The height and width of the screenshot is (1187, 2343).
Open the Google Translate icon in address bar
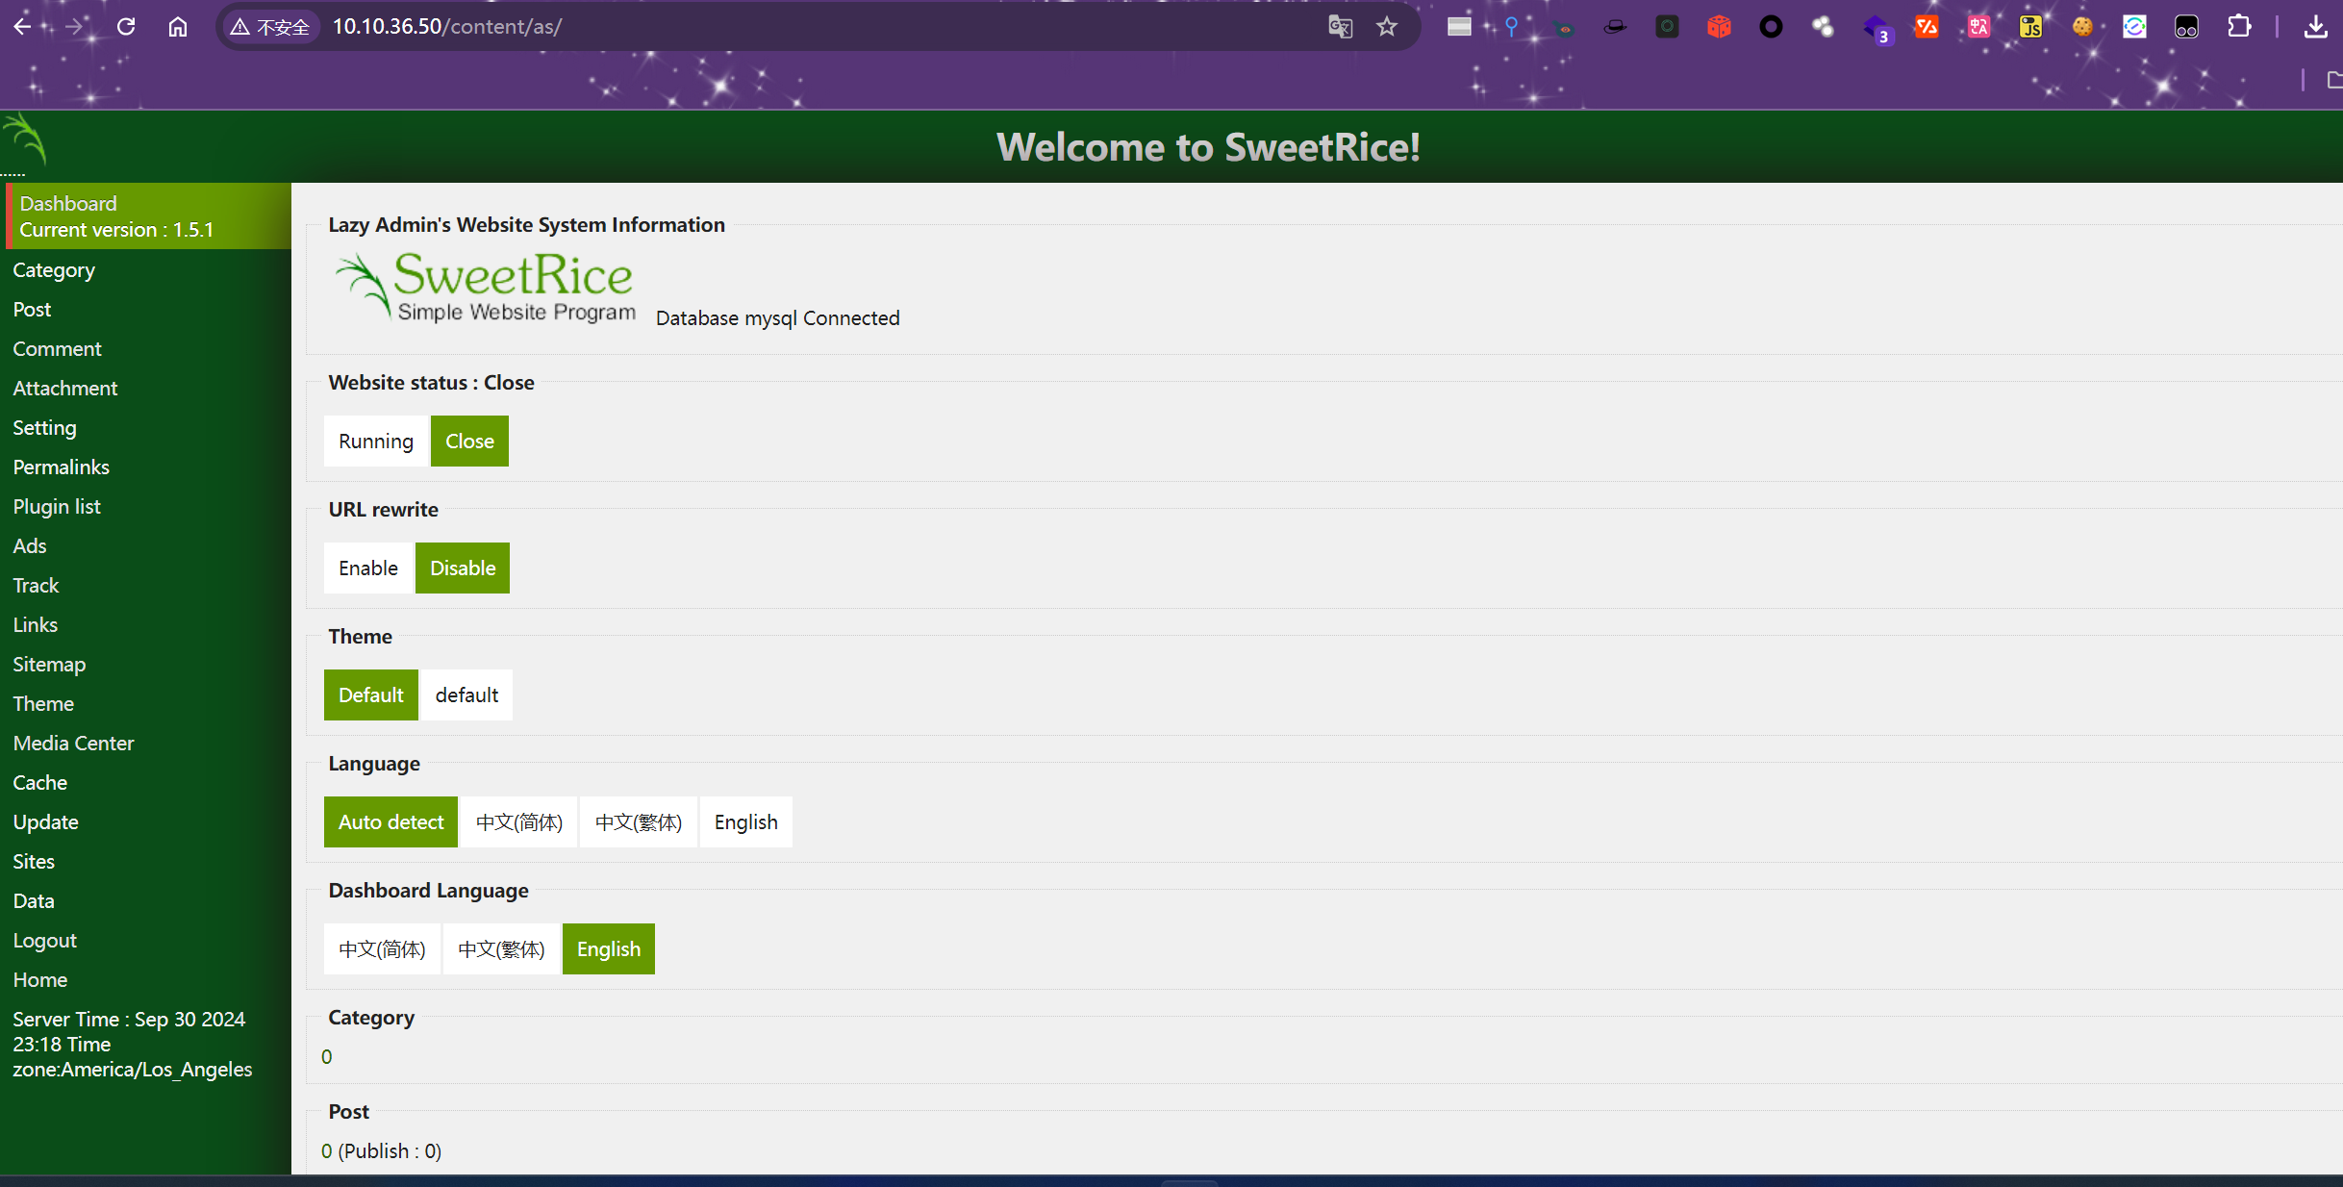[1340, 27]
